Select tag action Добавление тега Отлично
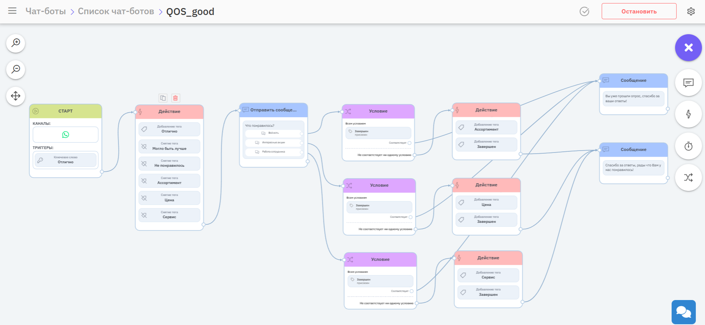Image resolution: width=705 pixels, height=325 pixels. click(169, 129)
